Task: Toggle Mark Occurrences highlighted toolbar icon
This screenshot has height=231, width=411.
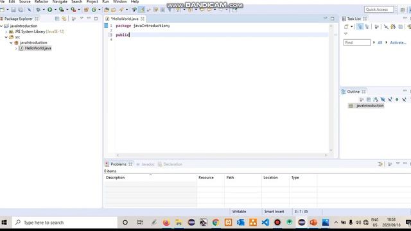Action: (141, 10)
